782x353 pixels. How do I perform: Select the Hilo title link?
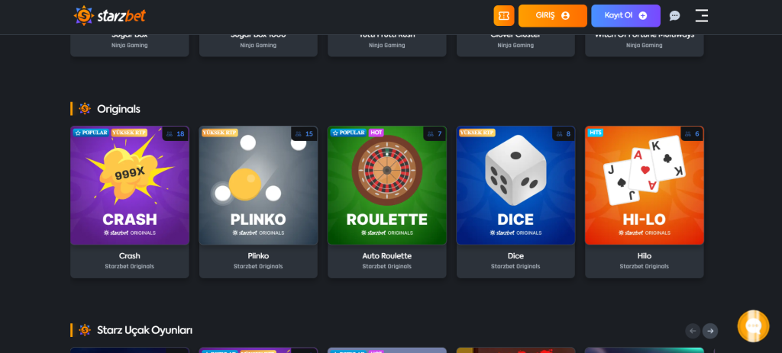(645, 256)
